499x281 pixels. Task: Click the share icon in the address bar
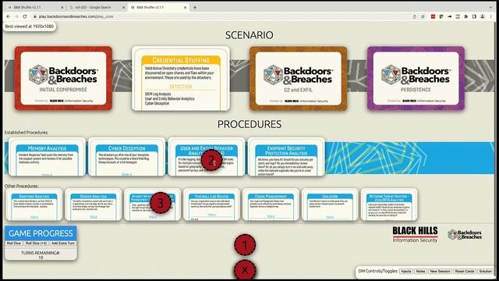pos(414,16)
